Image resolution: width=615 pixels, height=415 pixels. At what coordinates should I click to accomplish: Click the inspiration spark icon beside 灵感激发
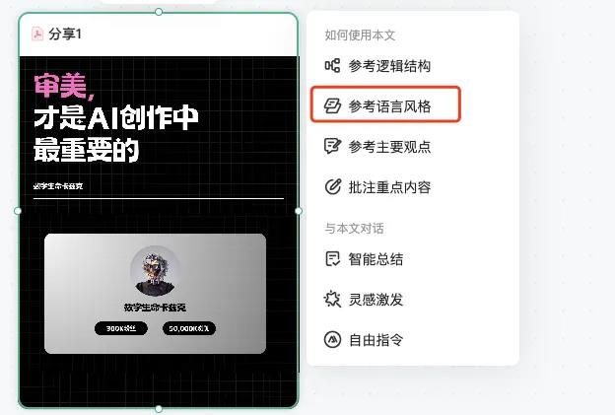pos(332,300)
